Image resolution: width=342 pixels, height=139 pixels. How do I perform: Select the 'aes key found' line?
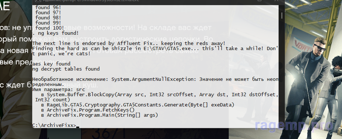(51, 64)
